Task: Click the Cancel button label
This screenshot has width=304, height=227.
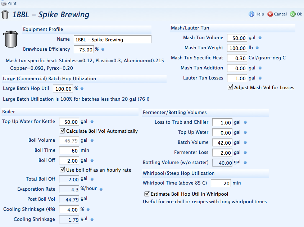Action: pyautogui.click(x=280, y=14)
